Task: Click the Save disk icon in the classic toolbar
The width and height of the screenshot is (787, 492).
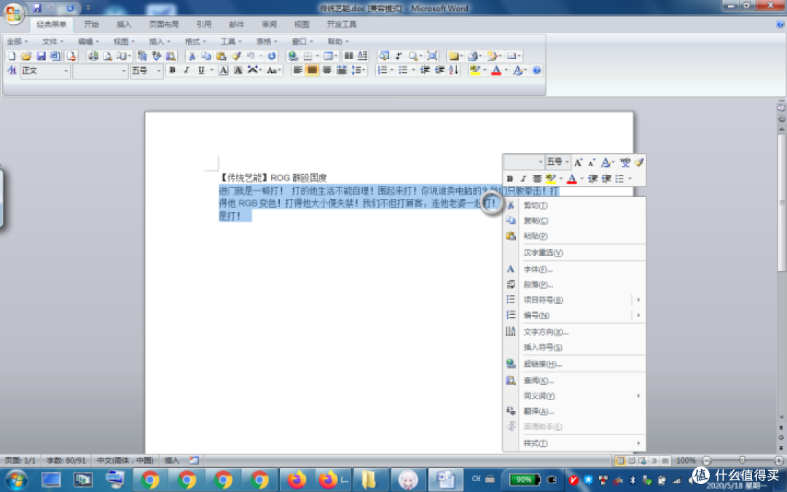Action: click(41, 55)
